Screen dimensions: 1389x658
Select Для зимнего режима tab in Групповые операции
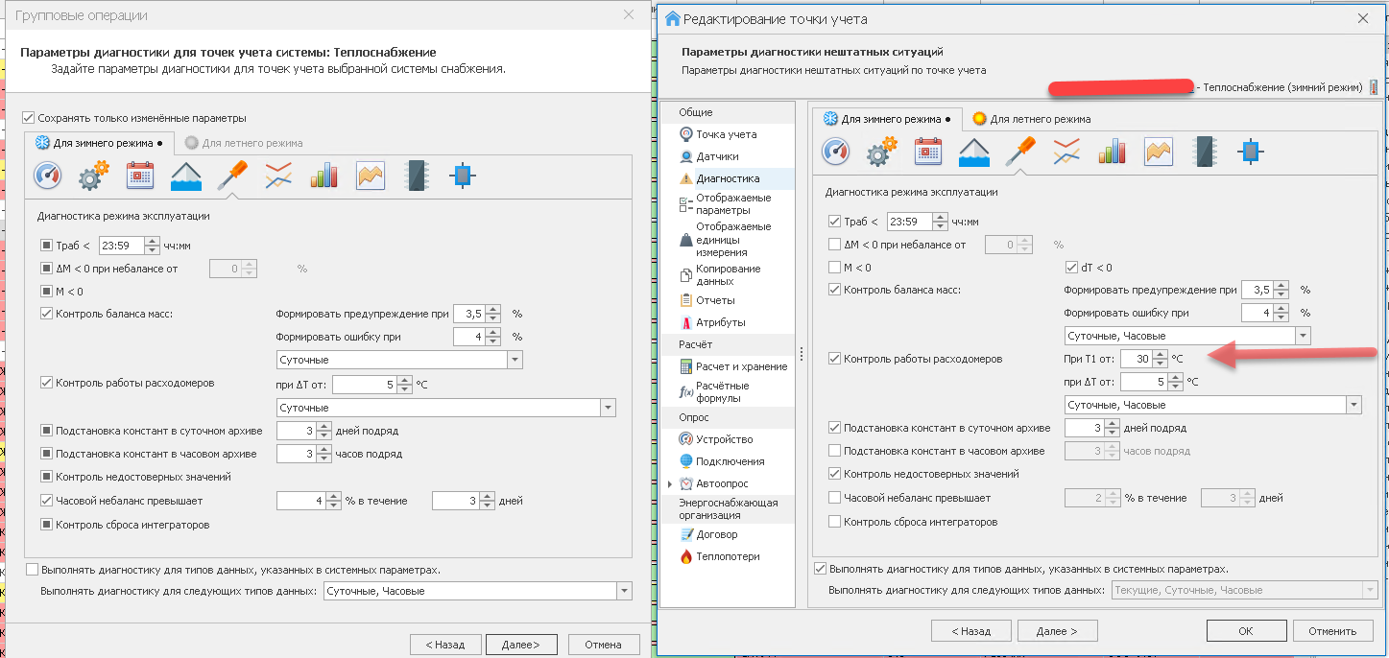(x=99, y=143)
